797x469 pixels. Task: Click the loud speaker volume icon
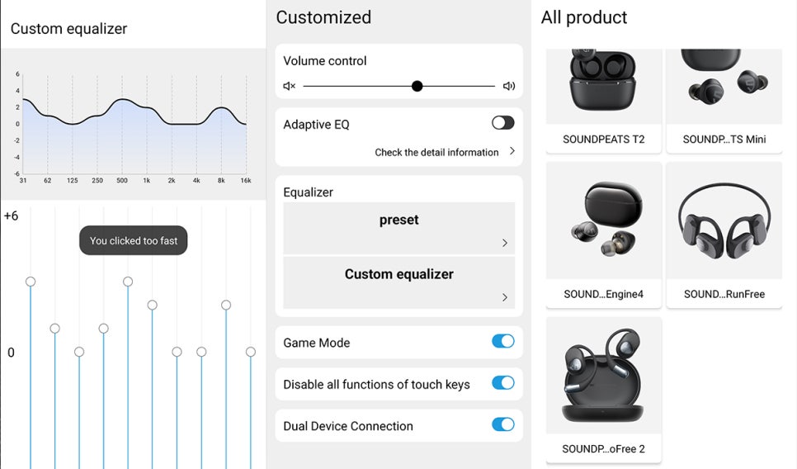pos(509,86)
